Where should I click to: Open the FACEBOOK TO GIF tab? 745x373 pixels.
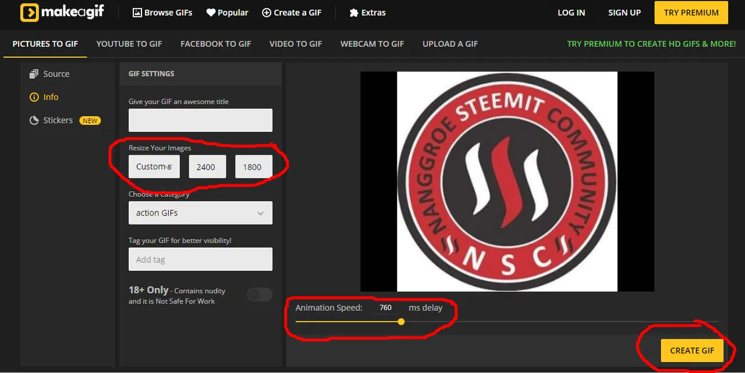tap(216, 44)
